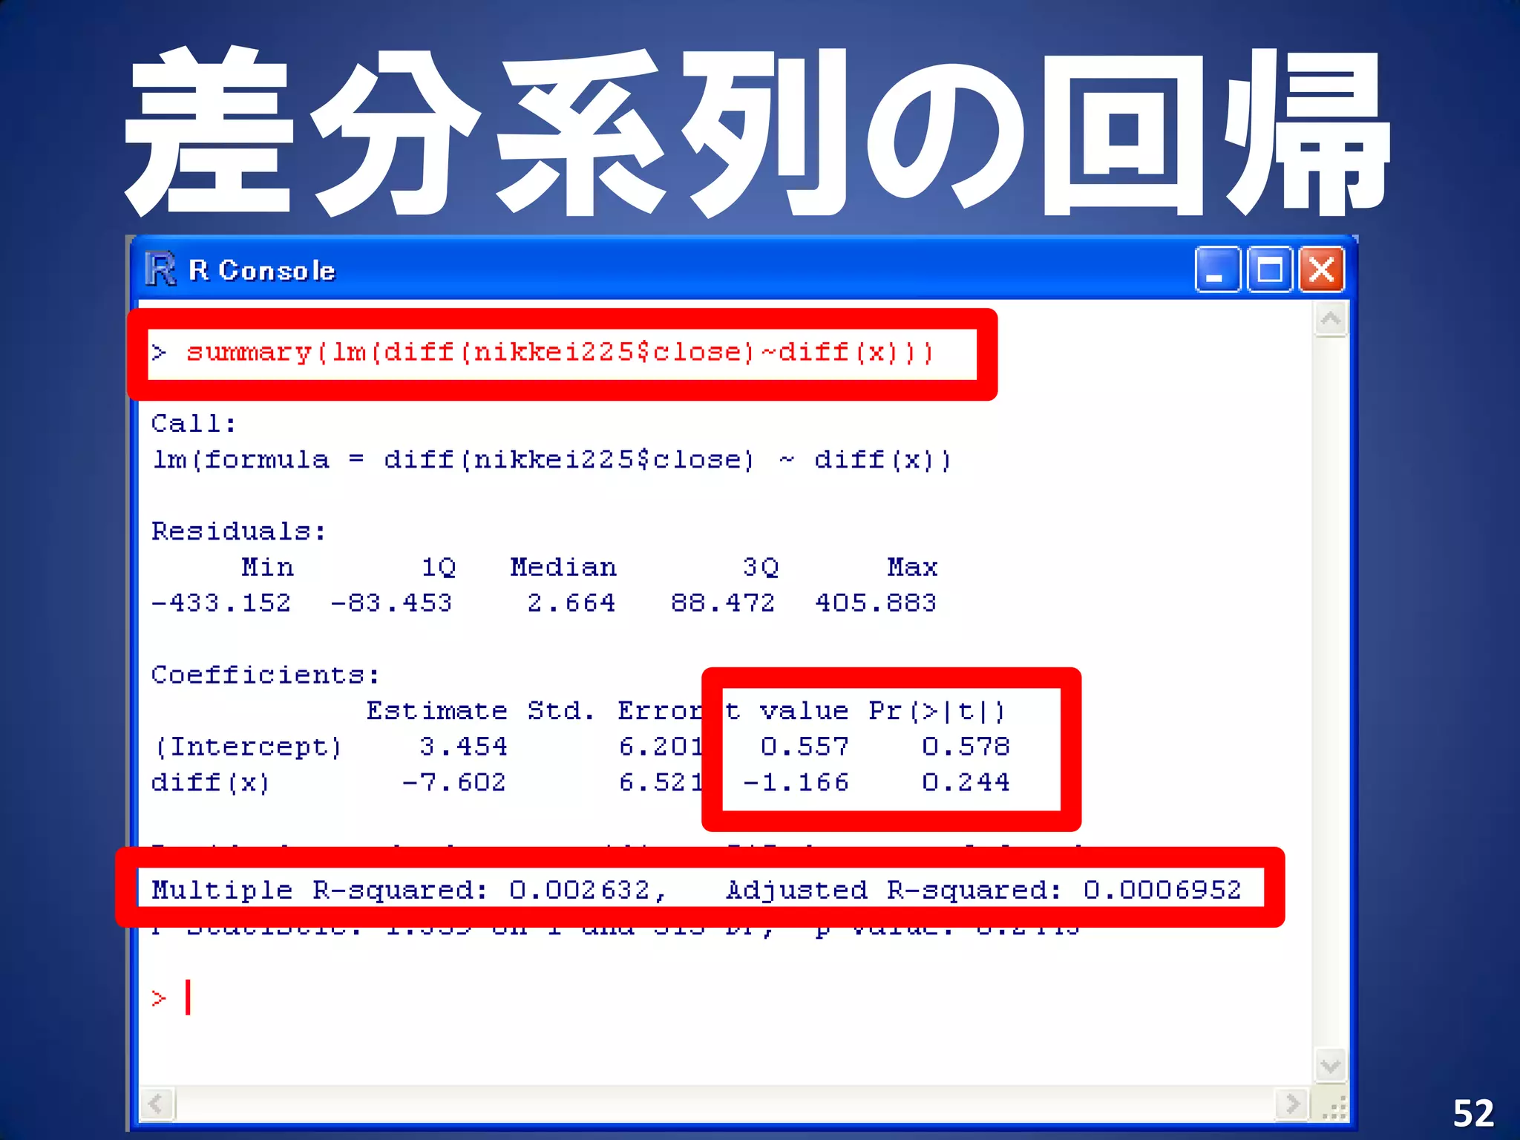The image size is (1520, 1140).
Task: Click the vertical scrollbar up arrow
Action: click(1330, 320)
